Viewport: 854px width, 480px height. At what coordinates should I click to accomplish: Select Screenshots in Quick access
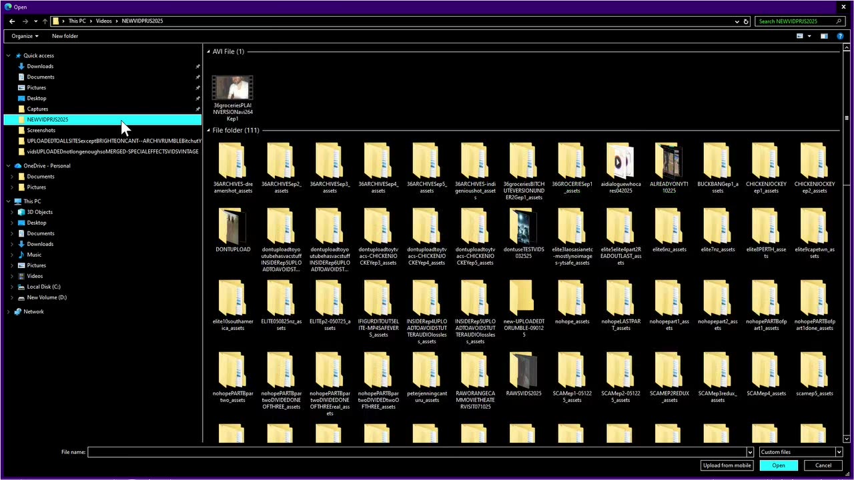[41, 130]
